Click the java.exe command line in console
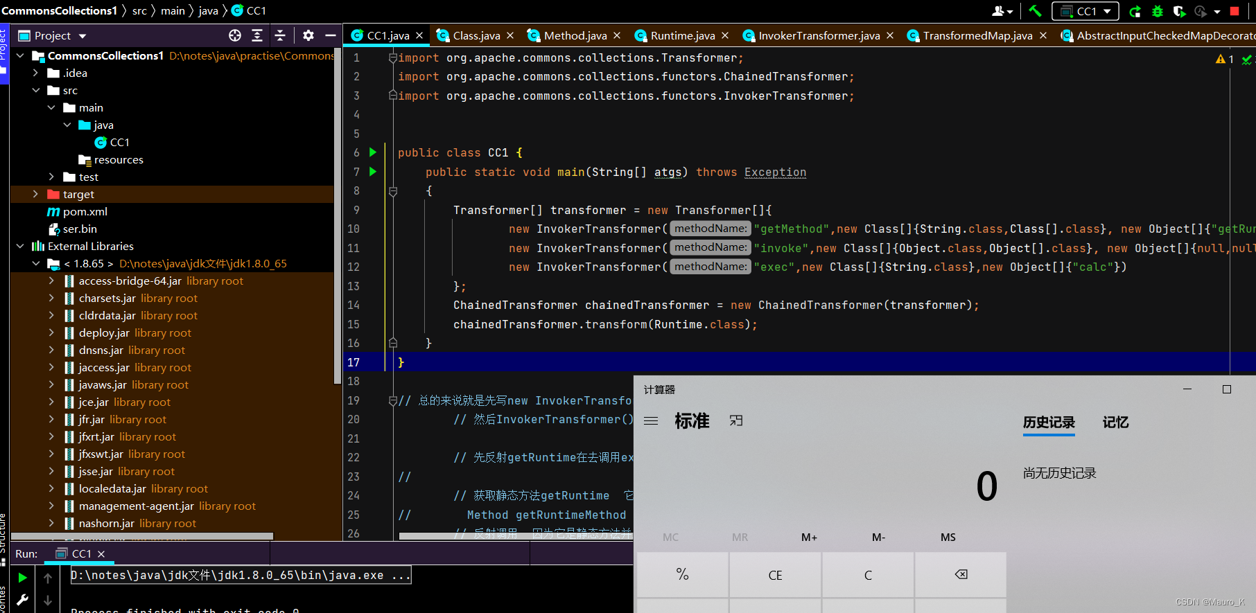The width and height of the screenshot is (1256, 613). point(241,575)
